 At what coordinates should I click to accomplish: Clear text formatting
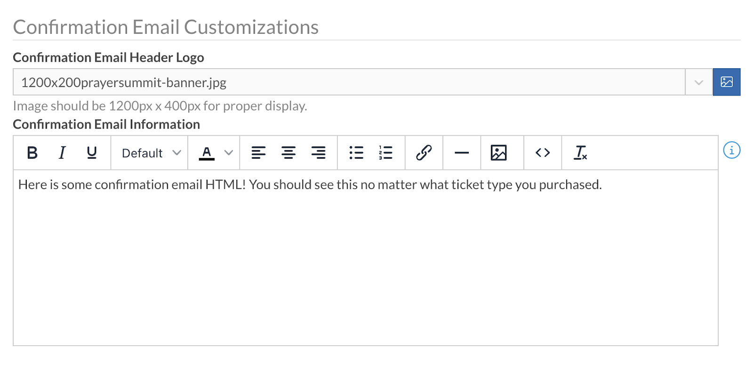pos(580,153)
